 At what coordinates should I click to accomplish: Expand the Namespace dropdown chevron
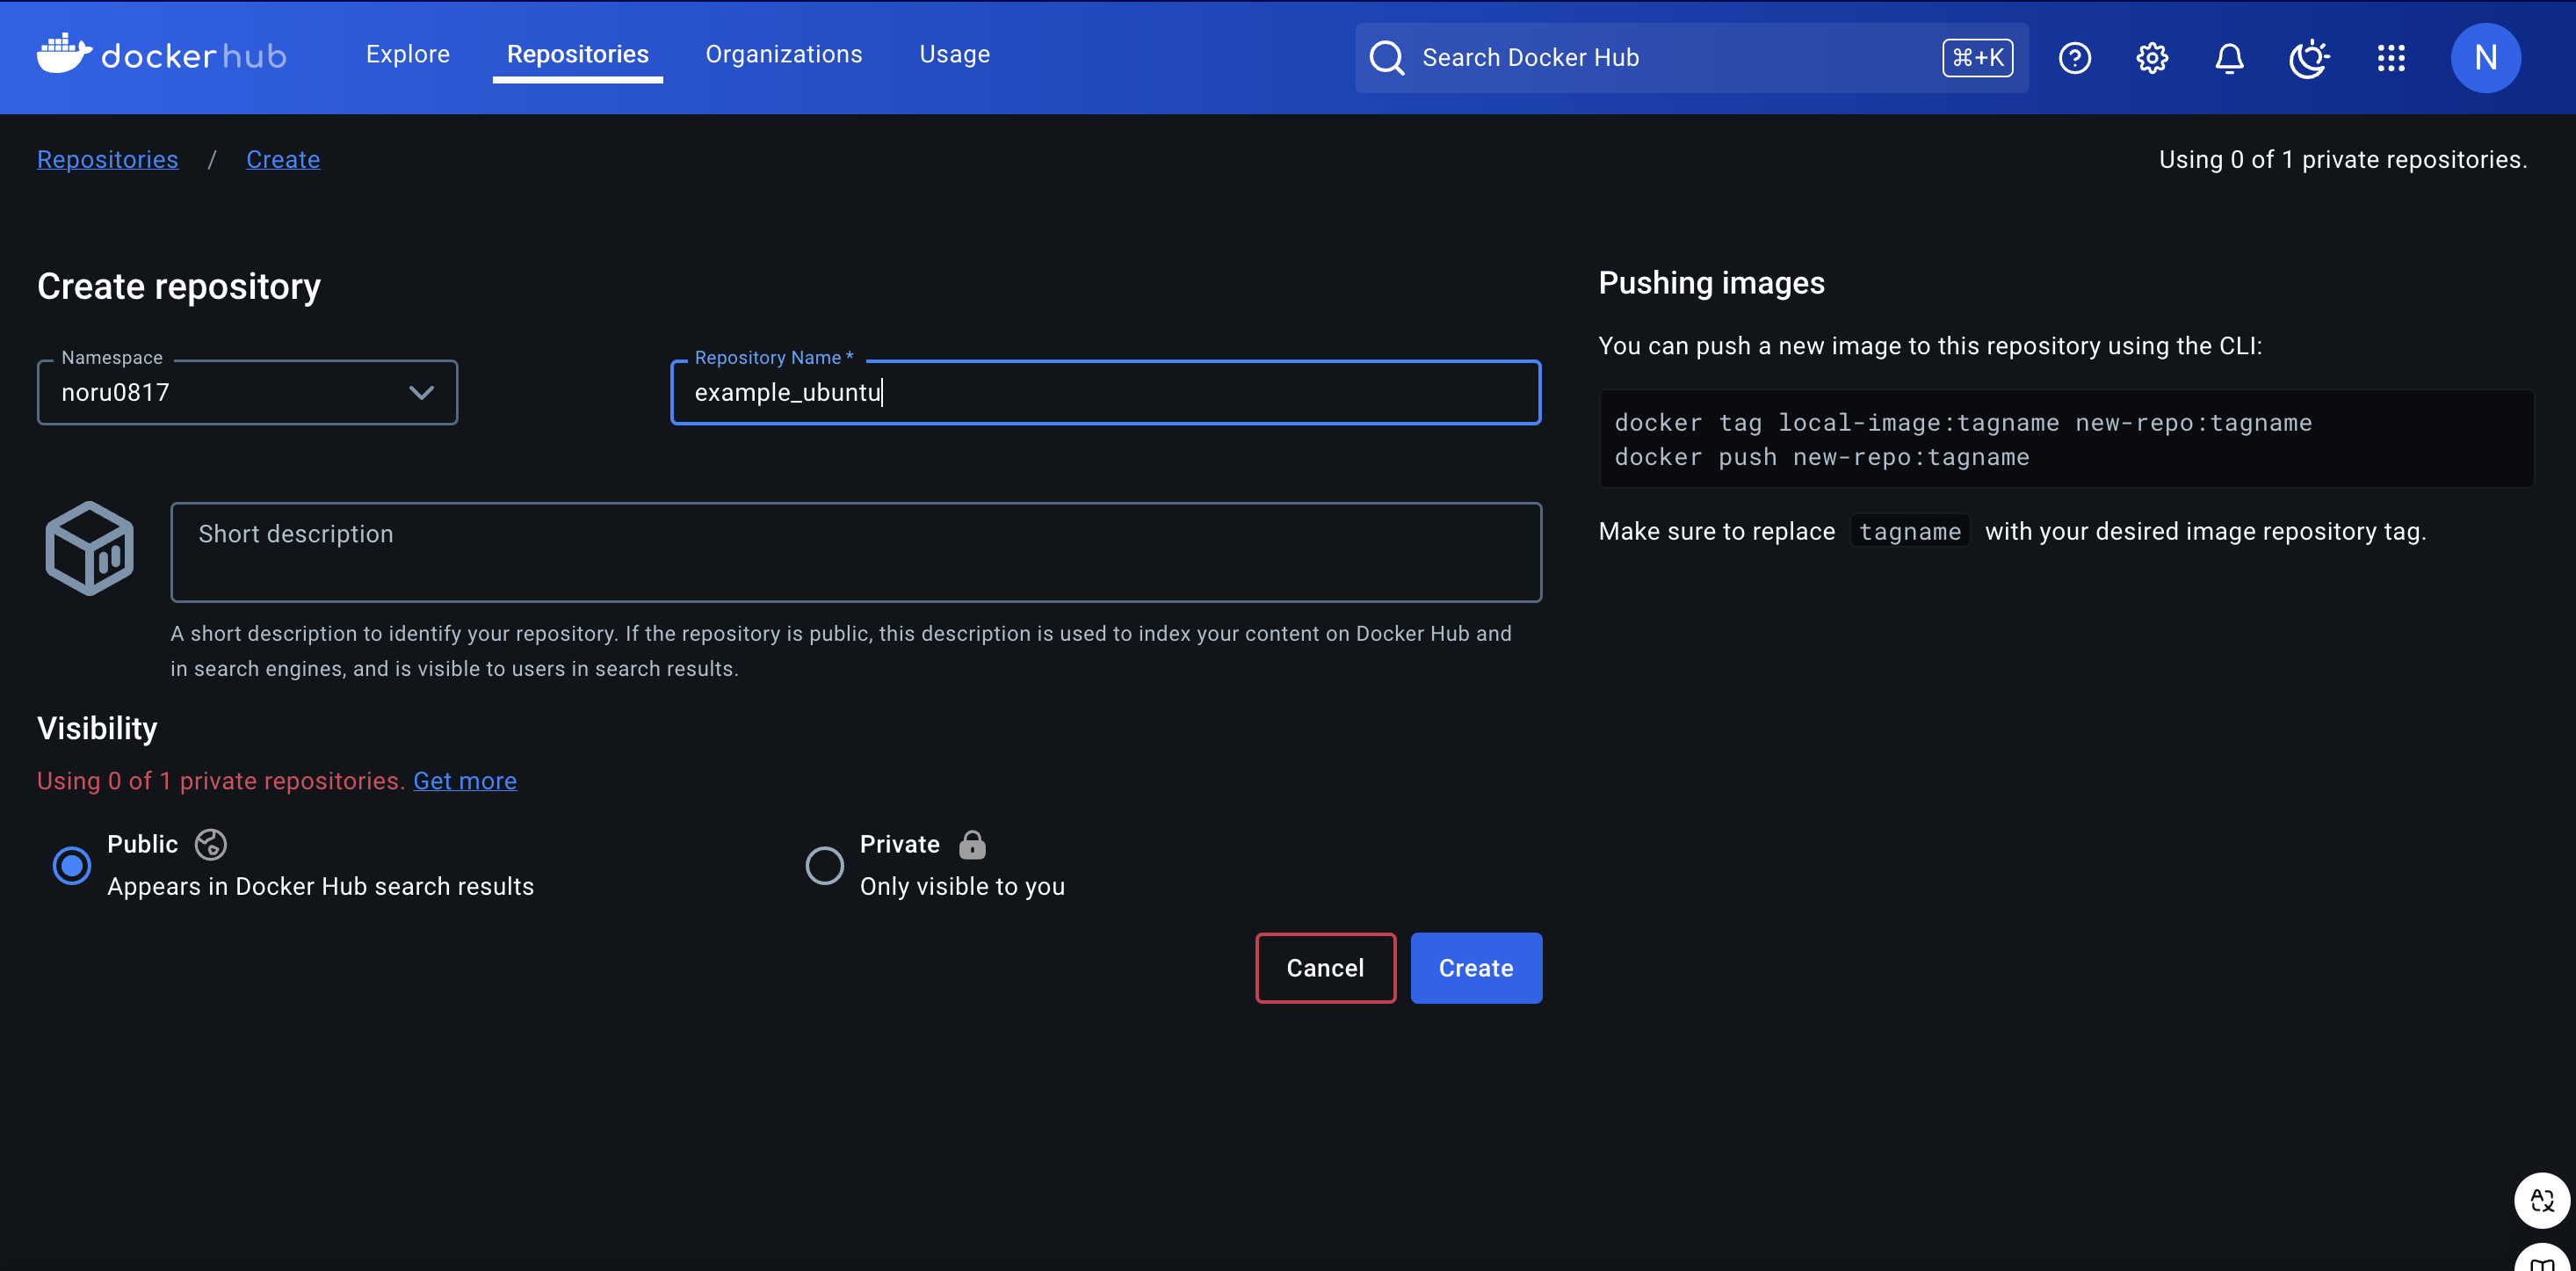421,392
